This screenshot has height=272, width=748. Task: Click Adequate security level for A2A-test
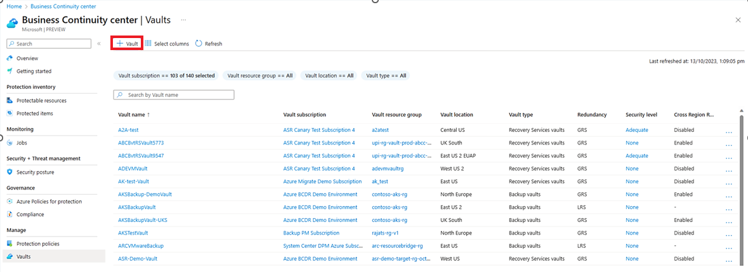point(637,130)
